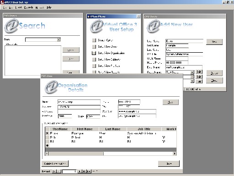This screenshot has height=176, width=234.
Task: Click the State field in Organisation Details
Action: pyautogui.click(x=93, y=116)
